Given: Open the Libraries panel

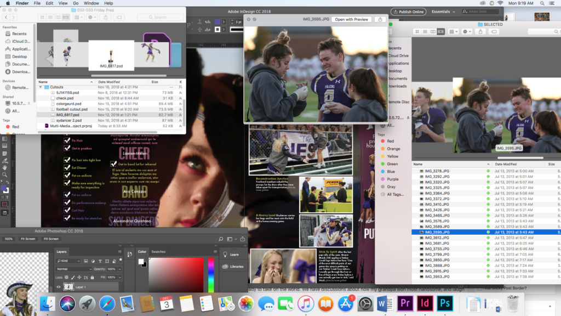Looking at the screenshot, I should (233, 267).
